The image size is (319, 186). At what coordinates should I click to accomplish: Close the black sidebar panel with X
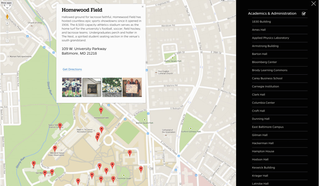pyautogui.click(x=313, y=3)
